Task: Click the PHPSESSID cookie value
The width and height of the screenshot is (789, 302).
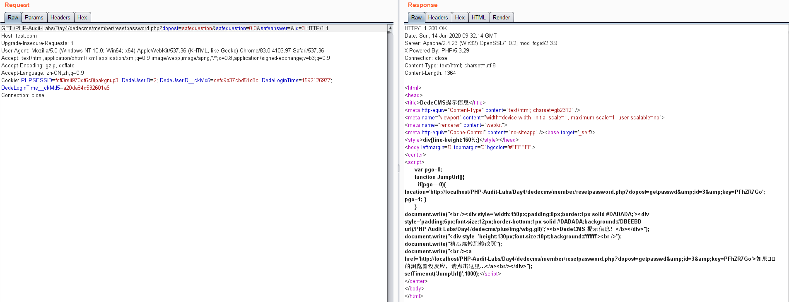Action: (x=87, y=81)
